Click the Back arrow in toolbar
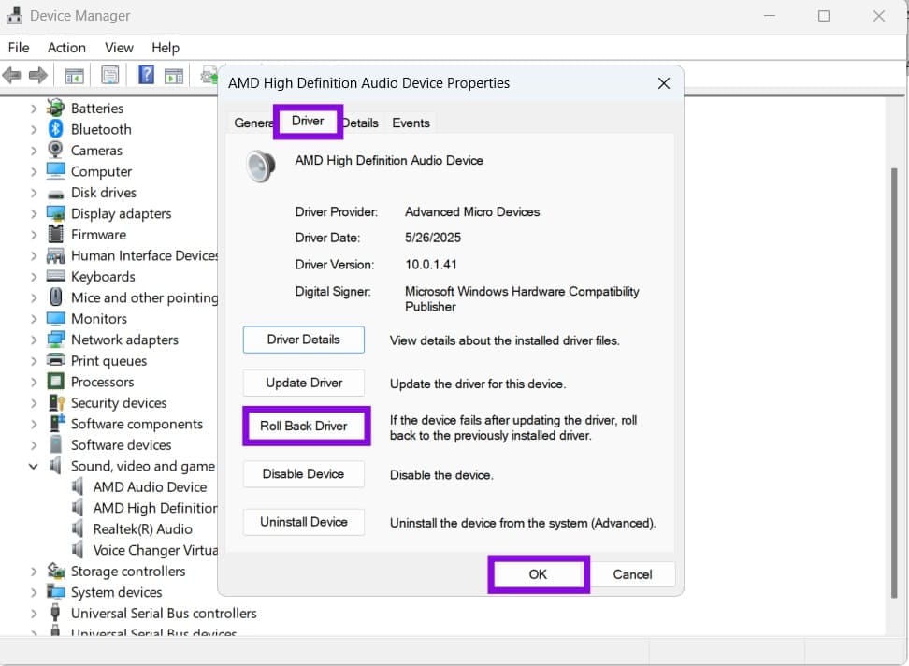The width and height of the screenshot is (909, 666). pyautogui.click(x=11, y=76)
